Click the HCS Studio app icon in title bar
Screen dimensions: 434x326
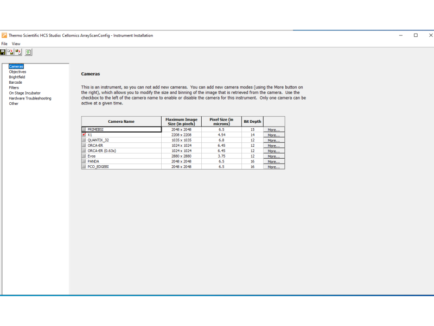tap(4, 35)
